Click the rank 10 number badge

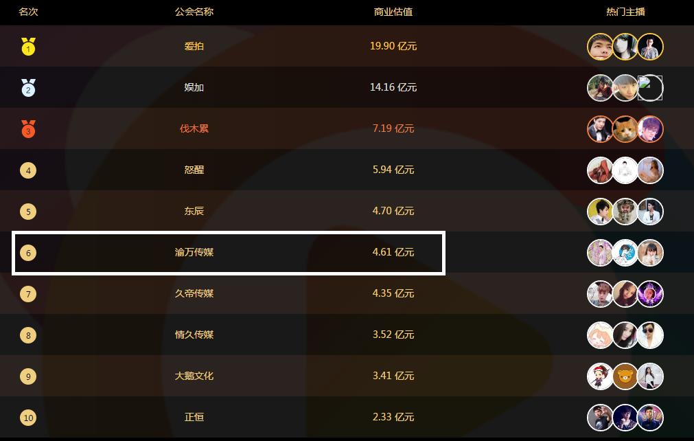coord(28,418)
